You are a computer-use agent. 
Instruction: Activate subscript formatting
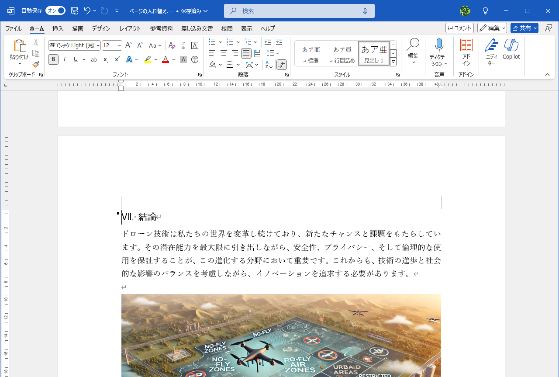(x=105, y=59)
